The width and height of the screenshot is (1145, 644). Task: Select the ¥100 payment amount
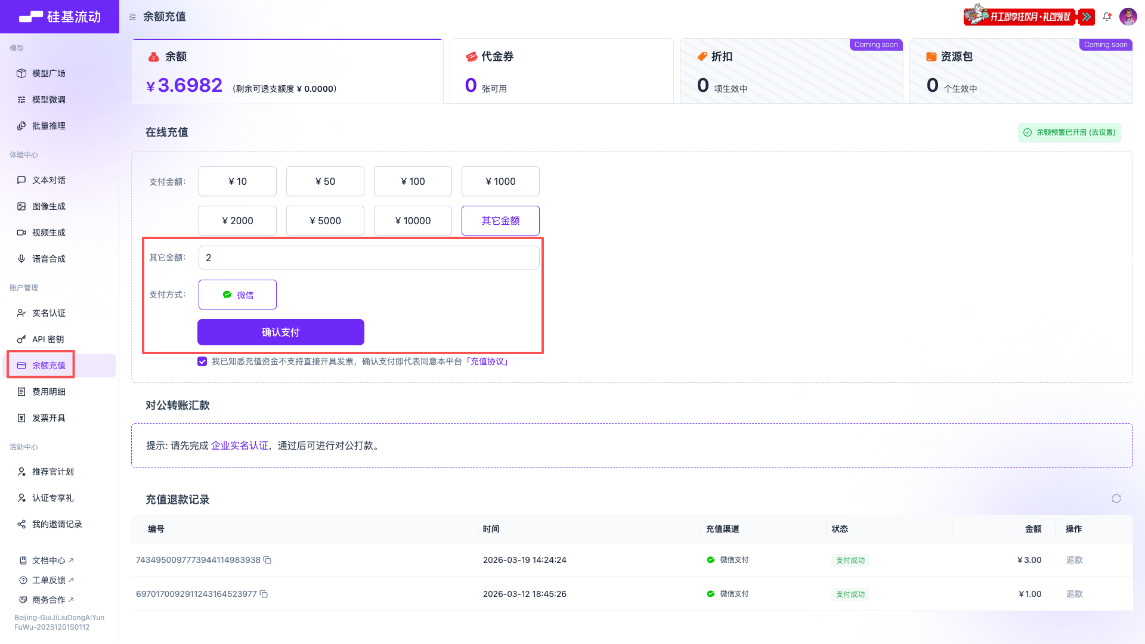coord(413,181)
